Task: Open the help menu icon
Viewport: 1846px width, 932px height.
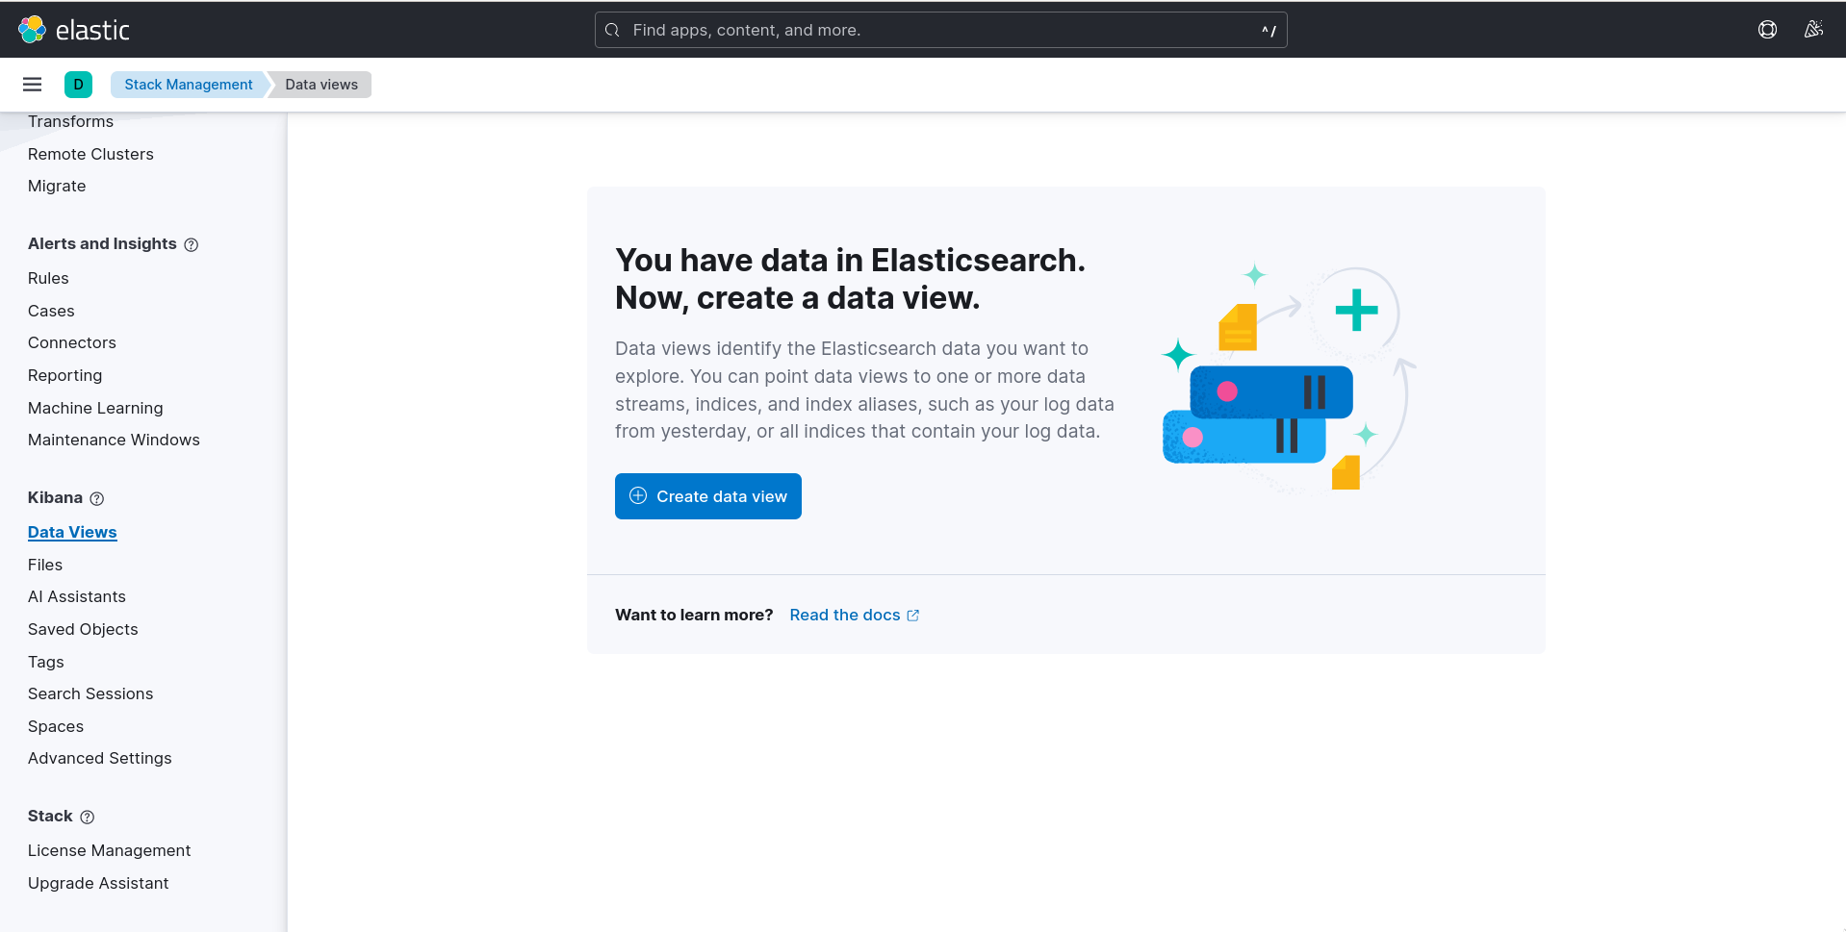Action: point(1767,30)
